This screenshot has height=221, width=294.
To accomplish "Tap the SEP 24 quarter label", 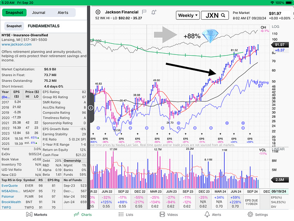I will click(x=252, y=191).
